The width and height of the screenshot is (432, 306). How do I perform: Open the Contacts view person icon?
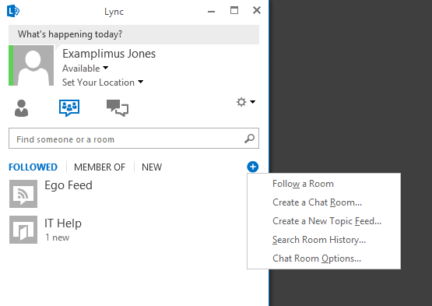click(x=21, y=108)
